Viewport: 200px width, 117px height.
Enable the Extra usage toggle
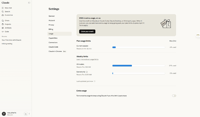coord(174,96)
